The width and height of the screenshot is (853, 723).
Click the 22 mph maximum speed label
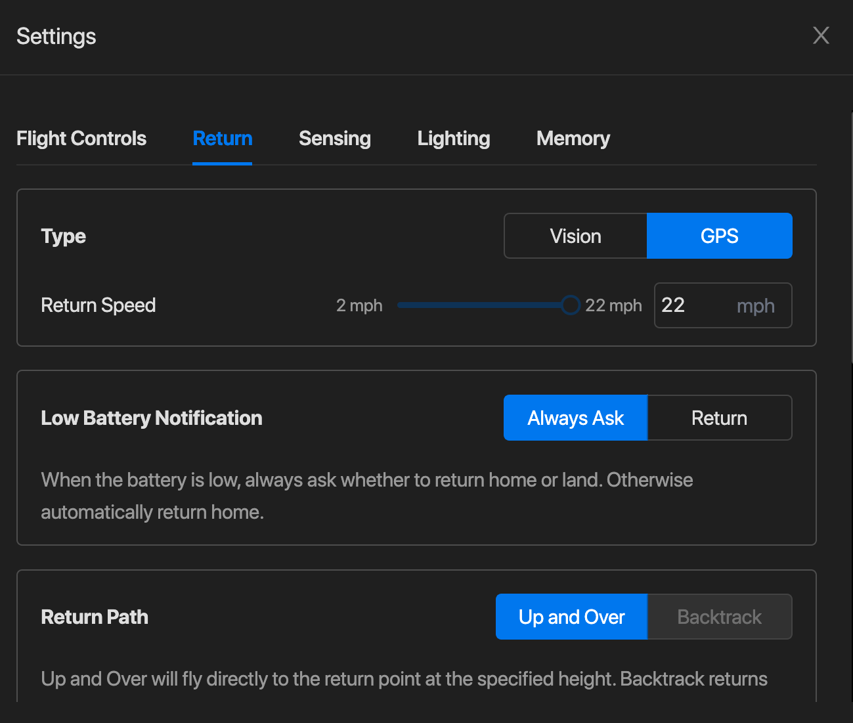point(613,305)
